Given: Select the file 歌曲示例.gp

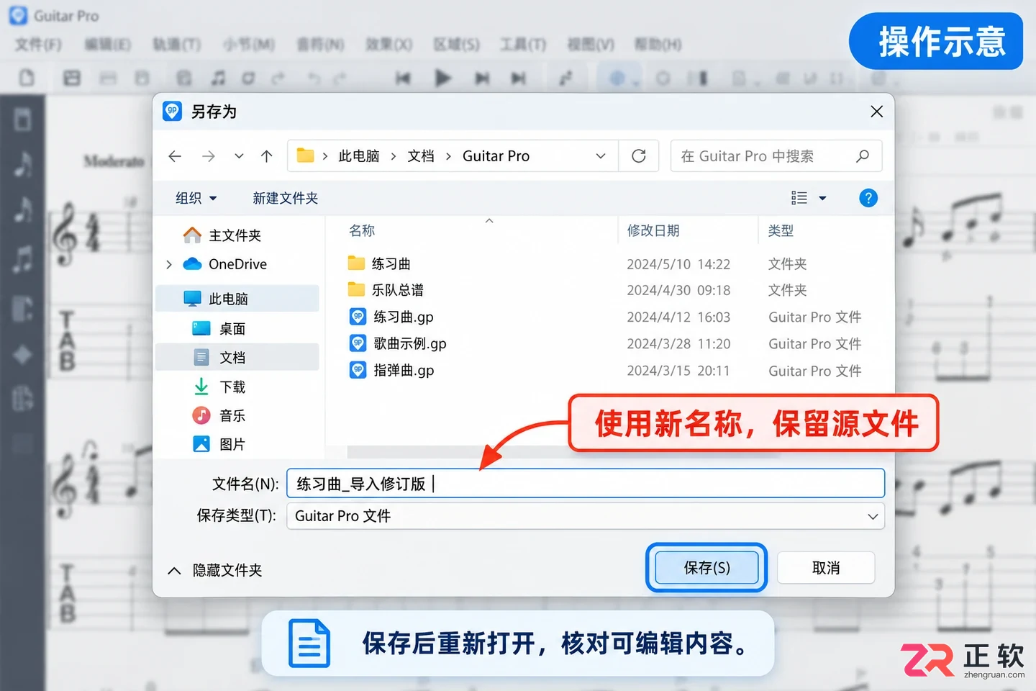Looking at the screenshot, I should [x=398, y=343].
